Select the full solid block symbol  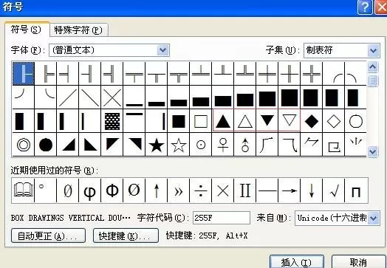290,97
